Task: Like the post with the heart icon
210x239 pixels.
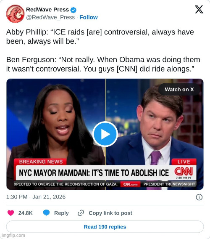Action: (x=10, y=213)
